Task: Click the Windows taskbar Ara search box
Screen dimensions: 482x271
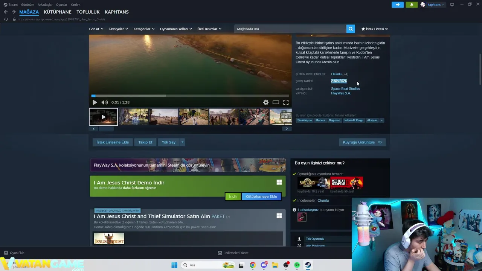Action: (208, 265)
